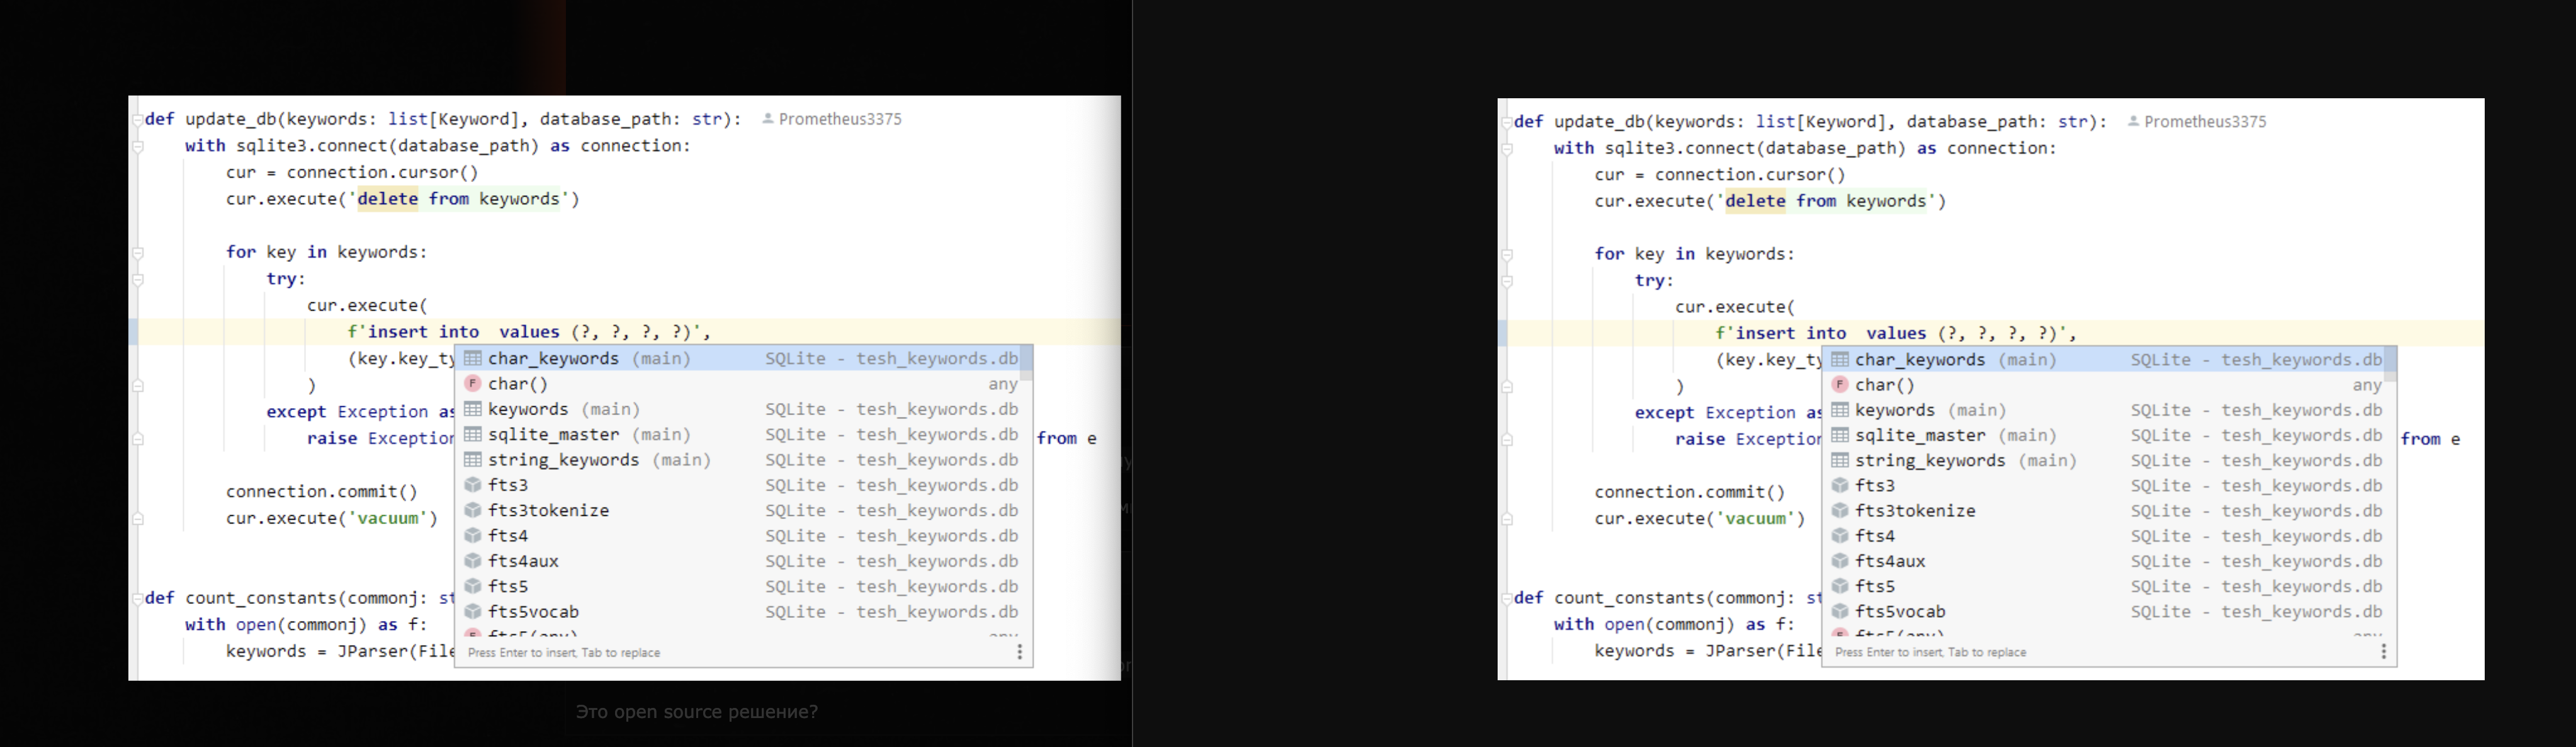Open the three-dot options menu in left completion popup
Viewport: 2576px width, 747px height.
click(1019, 652)
